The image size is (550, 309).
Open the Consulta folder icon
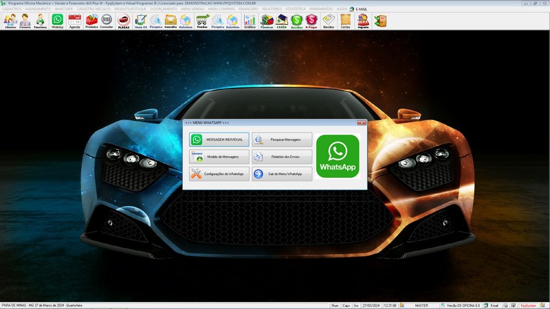[170, 21]
